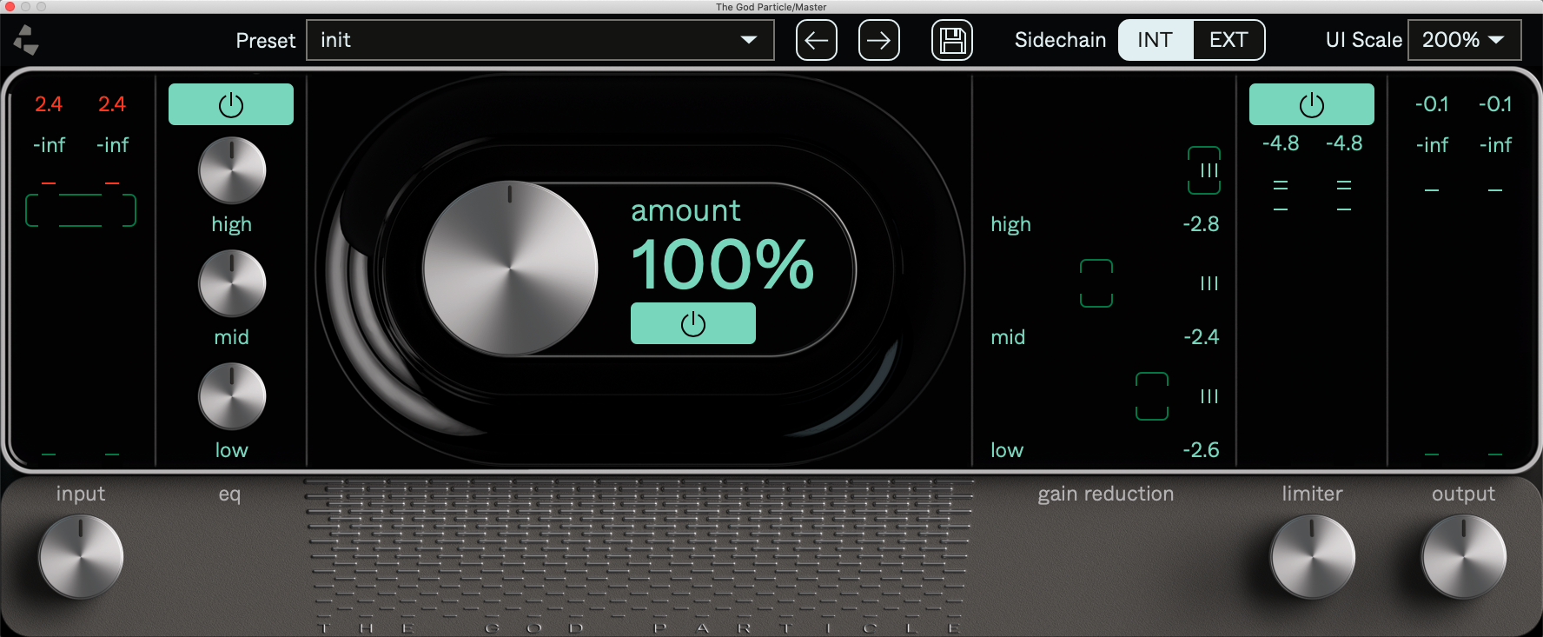Click the mid gain reduction value -2.4

click(x=1201, y=337)
